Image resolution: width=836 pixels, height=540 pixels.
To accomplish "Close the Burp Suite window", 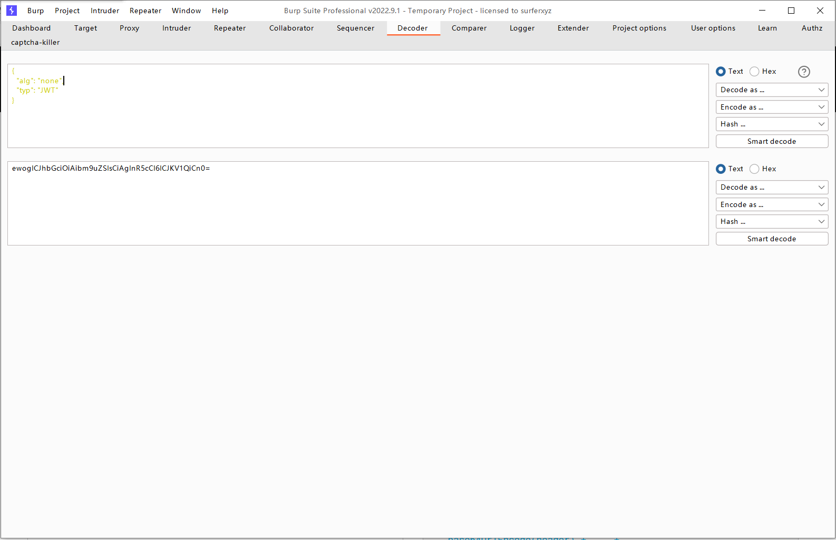I will click(x=820, y=11).
